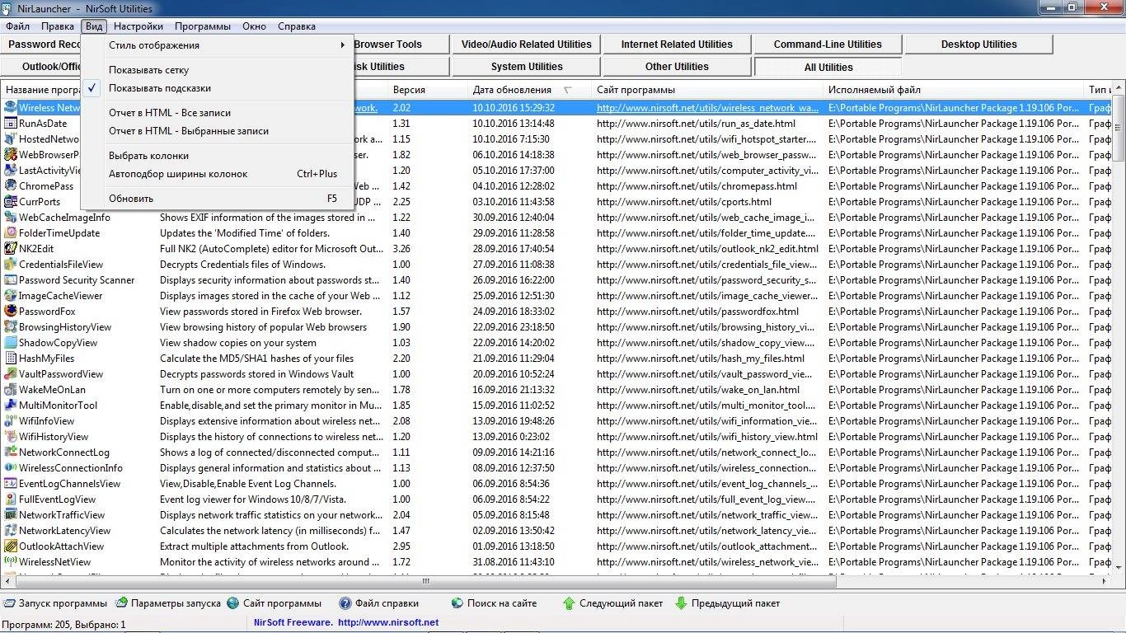
Task: Select the NetworkLatencyView row name
Action: pyautogui.click(x=64, y=531)
